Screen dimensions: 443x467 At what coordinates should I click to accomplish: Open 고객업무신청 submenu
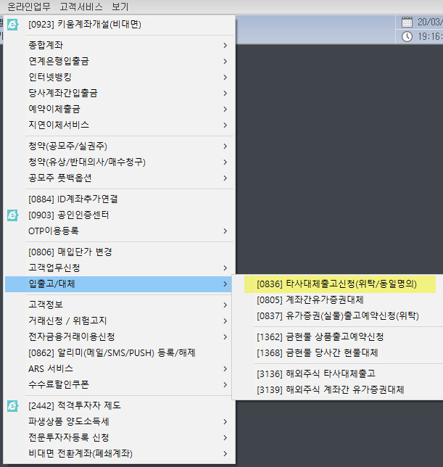point(119,268)
